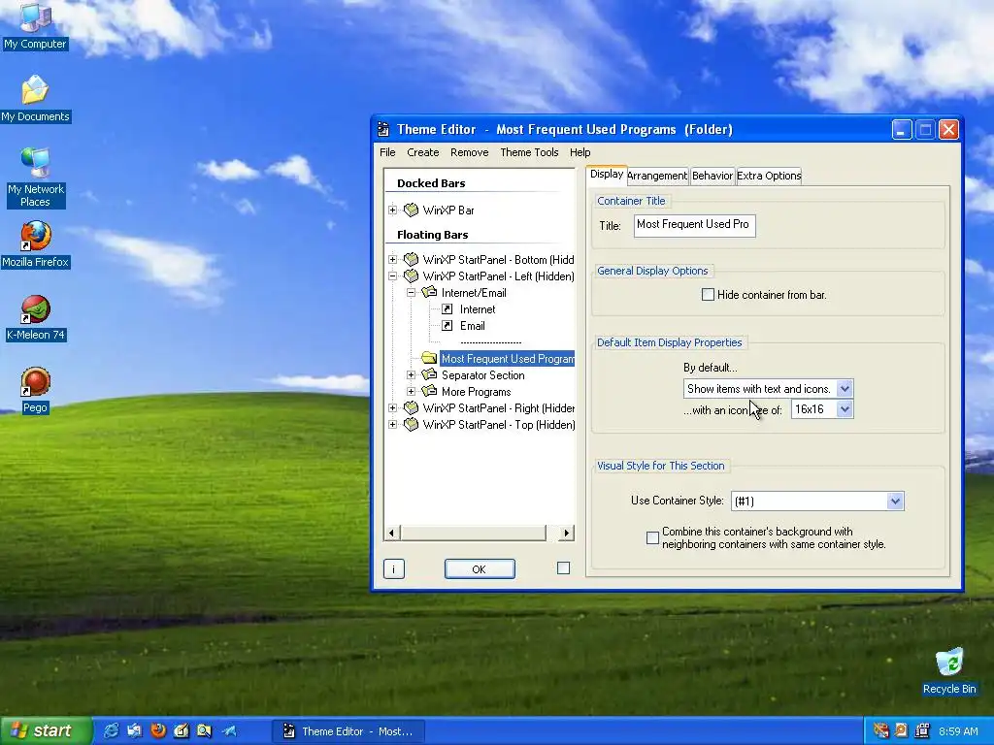Open My Documents desktop icon
The height and width of the screenshot is (745, 994).
pyautogui.click(x=35, y=99)
